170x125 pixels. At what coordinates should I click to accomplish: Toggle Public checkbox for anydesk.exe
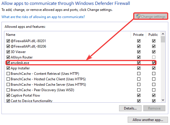[154, 63]
